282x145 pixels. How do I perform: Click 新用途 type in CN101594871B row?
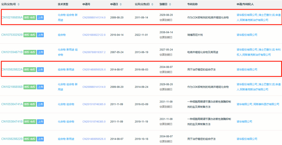(x=70, y=50)
